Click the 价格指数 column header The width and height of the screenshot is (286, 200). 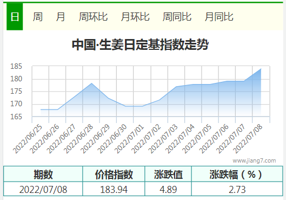114,174
